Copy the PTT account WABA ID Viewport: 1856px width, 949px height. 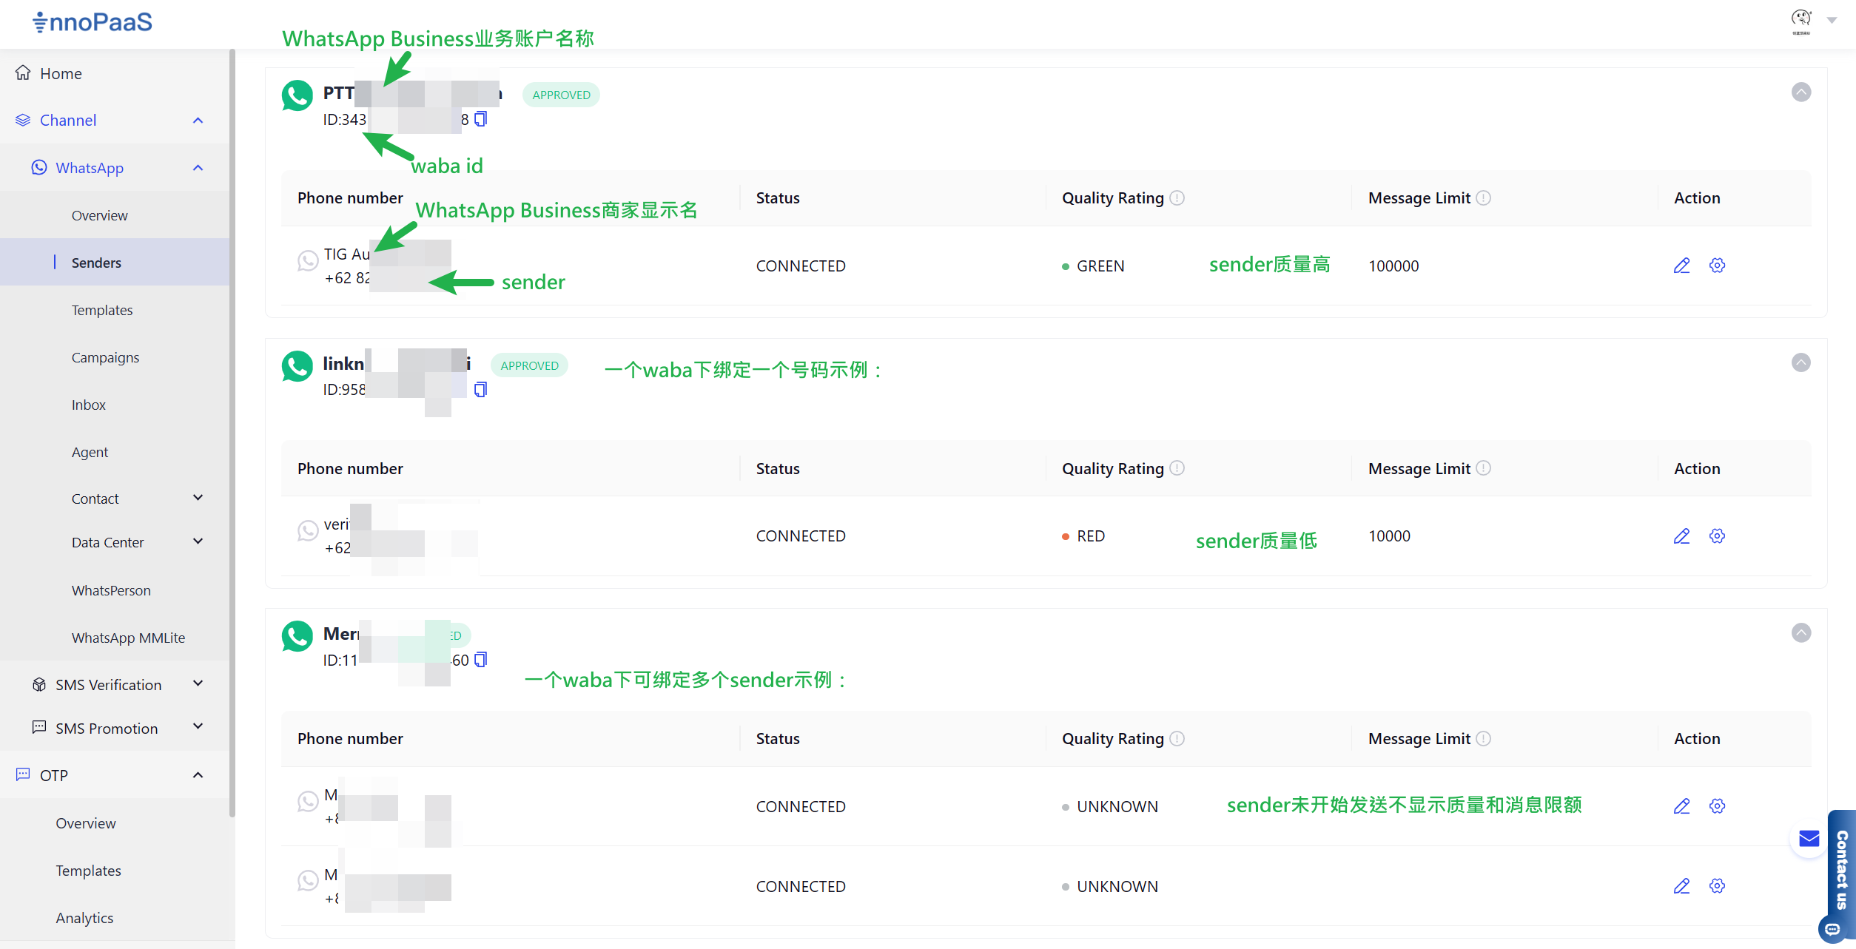coord(480,119)
